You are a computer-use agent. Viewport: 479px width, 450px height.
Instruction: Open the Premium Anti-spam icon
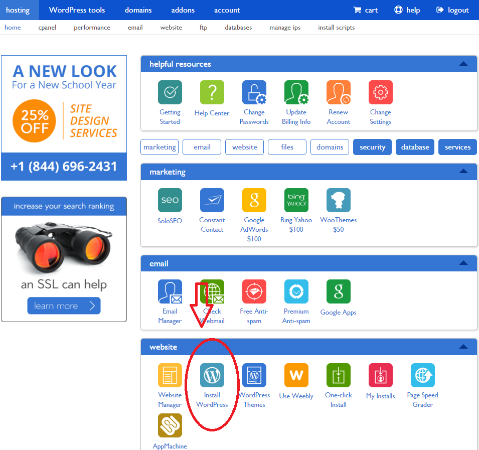tap(296, 291)
